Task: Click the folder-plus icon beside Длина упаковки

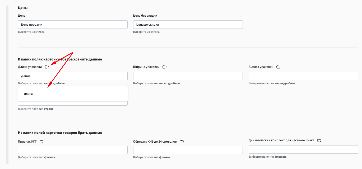Action: (47, 67)
